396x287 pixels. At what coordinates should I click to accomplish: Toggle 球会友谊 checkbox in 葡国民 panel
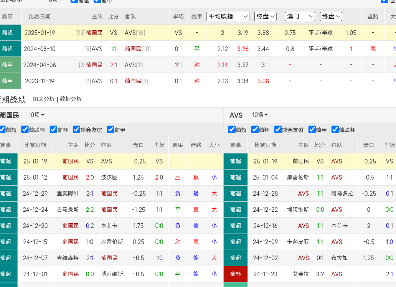(76, 130)
